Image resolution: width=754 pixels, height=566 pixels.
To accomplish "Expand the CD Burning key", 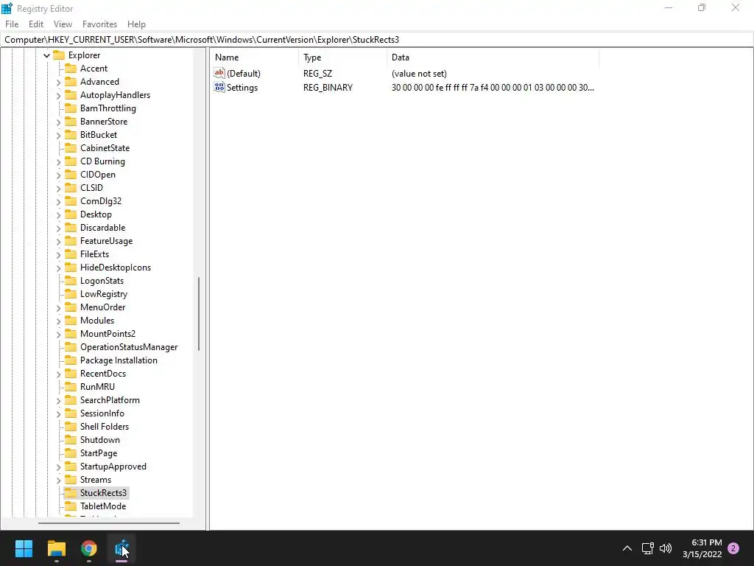I will coord(59,161).
